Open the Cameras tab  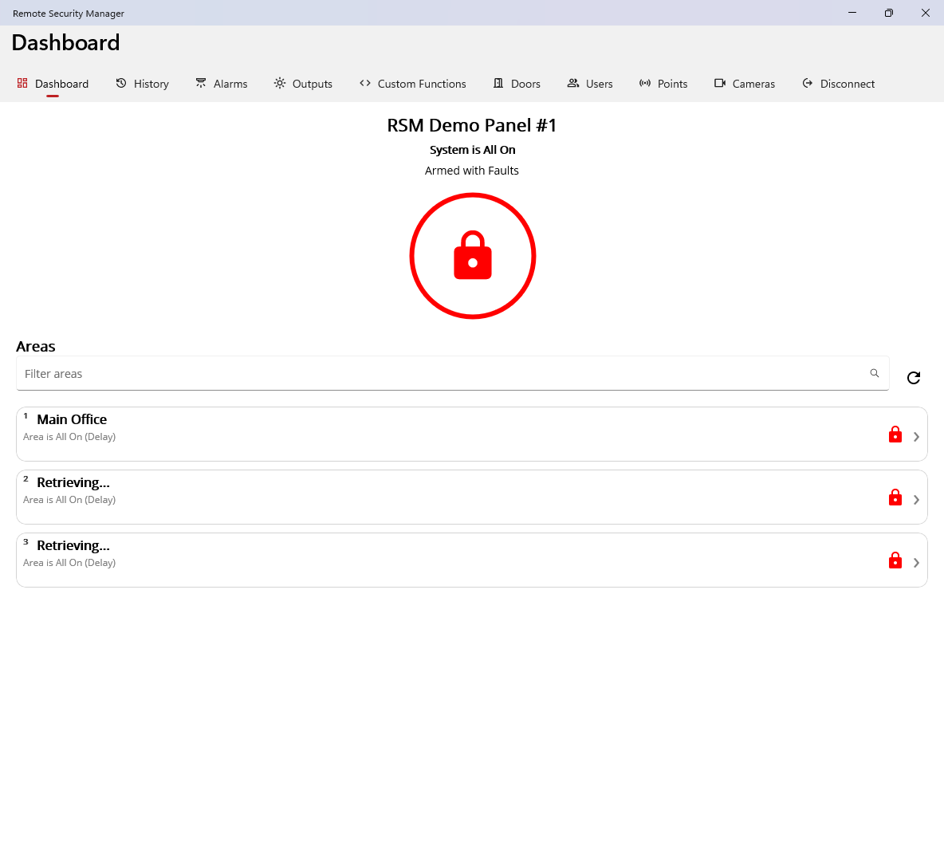pos(745,84)
